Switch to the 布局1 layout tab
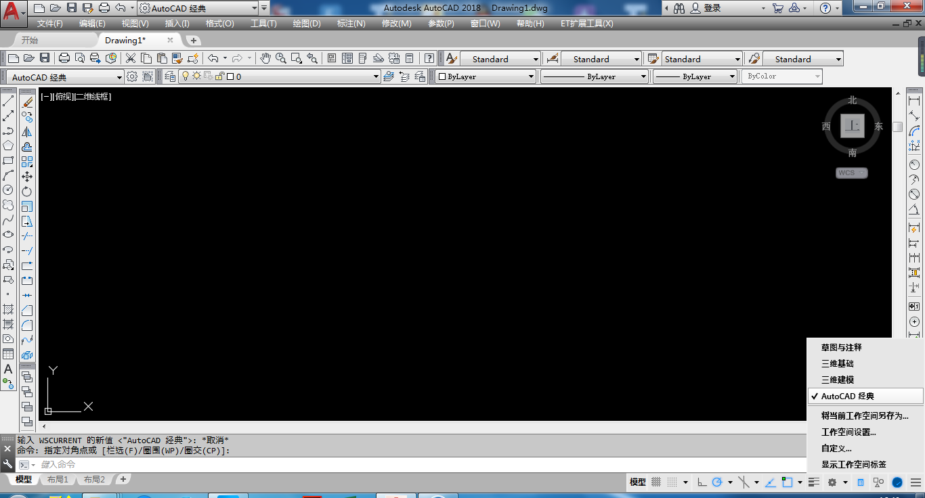Screen dimensions: 925x498 click(58, 480)
